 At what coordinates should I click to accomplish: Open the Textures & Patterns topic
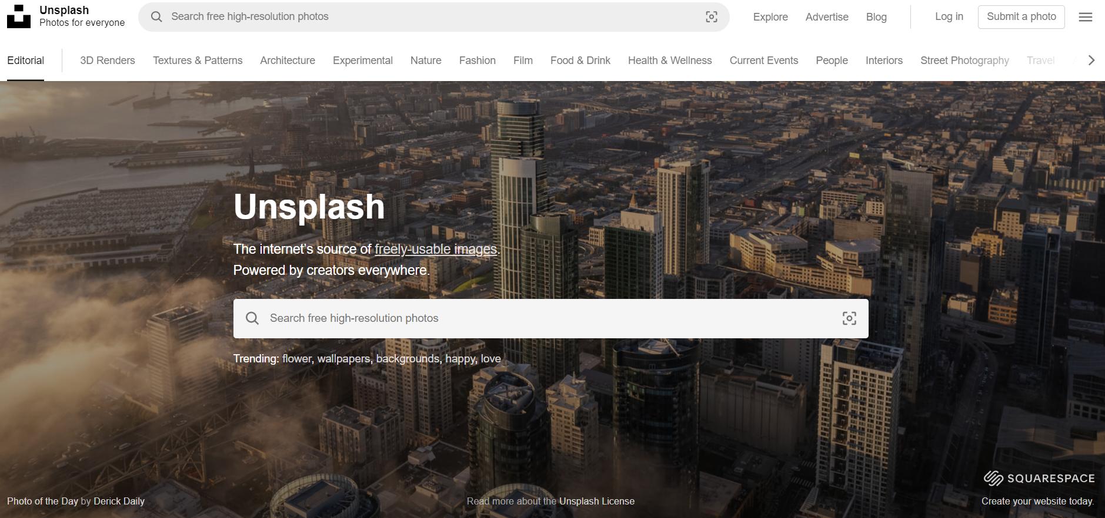coord(198,60)
